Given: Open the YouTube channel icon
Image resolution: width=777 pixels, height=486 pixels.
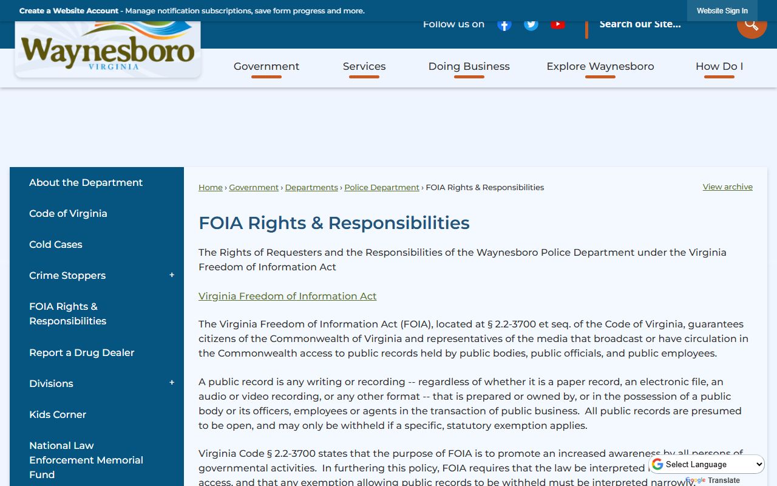Looking at the screenshot, I should click(558, 25).
